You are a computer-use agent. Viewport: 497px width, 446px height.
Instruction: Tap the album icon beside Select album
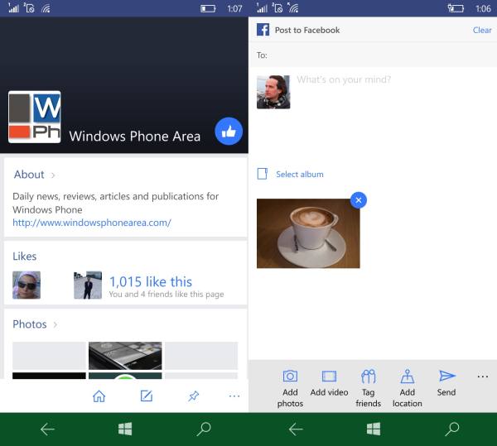[x=262, y=174]
